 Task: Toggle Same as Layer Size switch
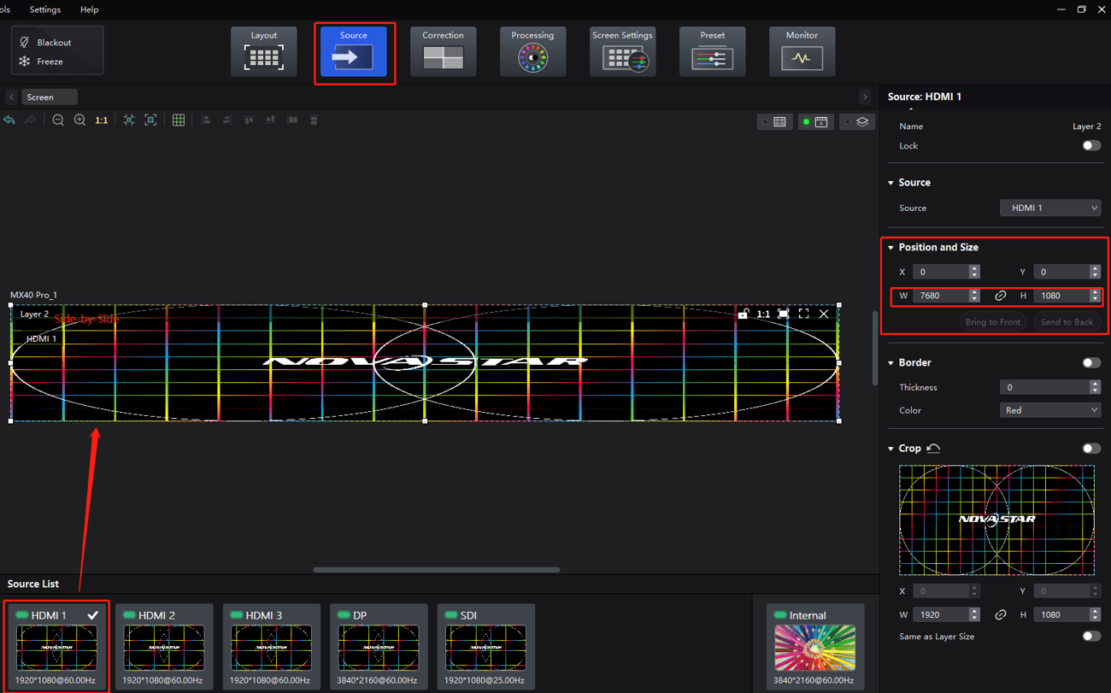1091,637
